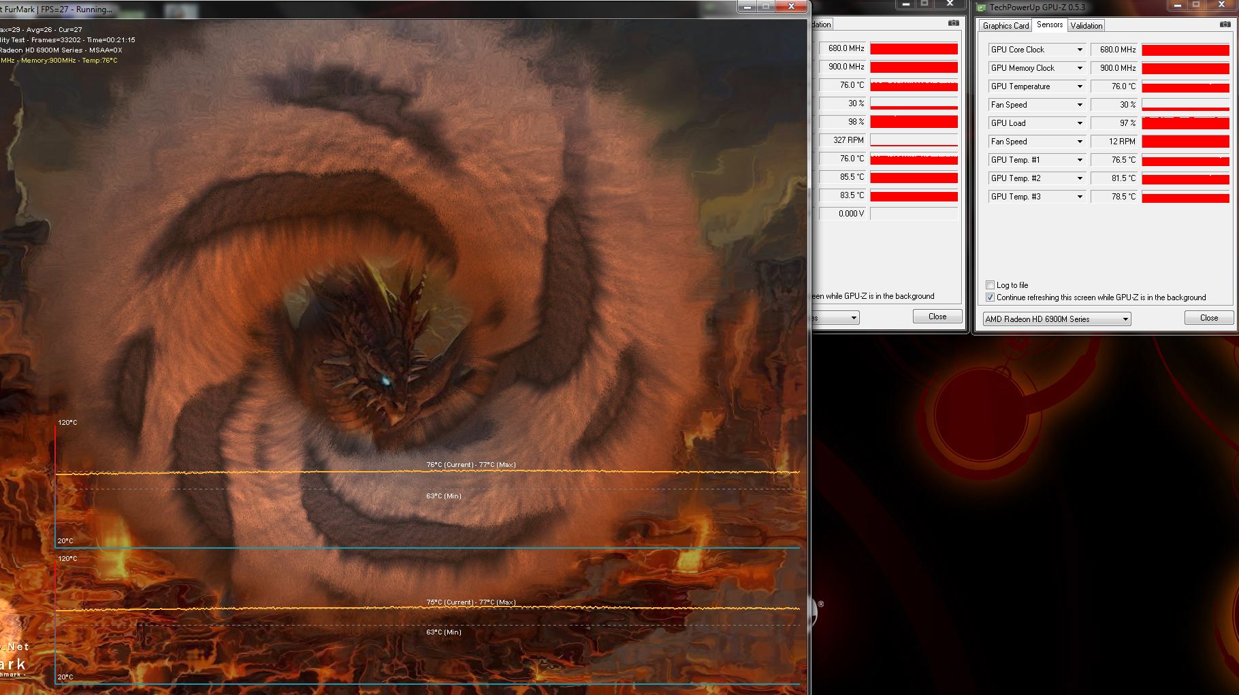Click the 83.5 °C value in the left GPU-Z window

842,195
